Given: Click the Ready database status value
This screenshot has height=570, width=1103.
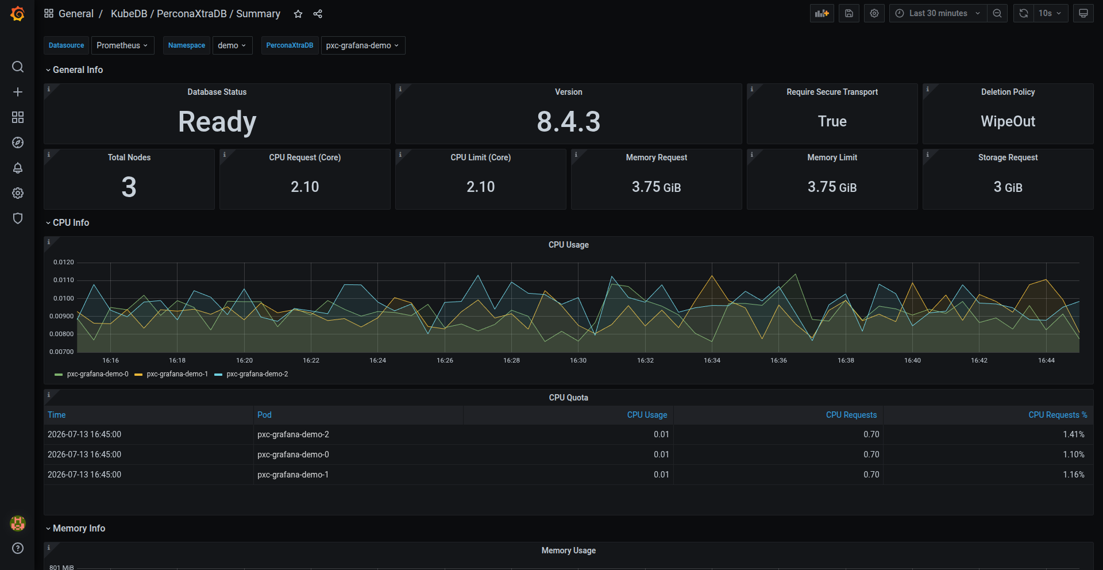Looking at the screenshot, I should coord(217,122).
